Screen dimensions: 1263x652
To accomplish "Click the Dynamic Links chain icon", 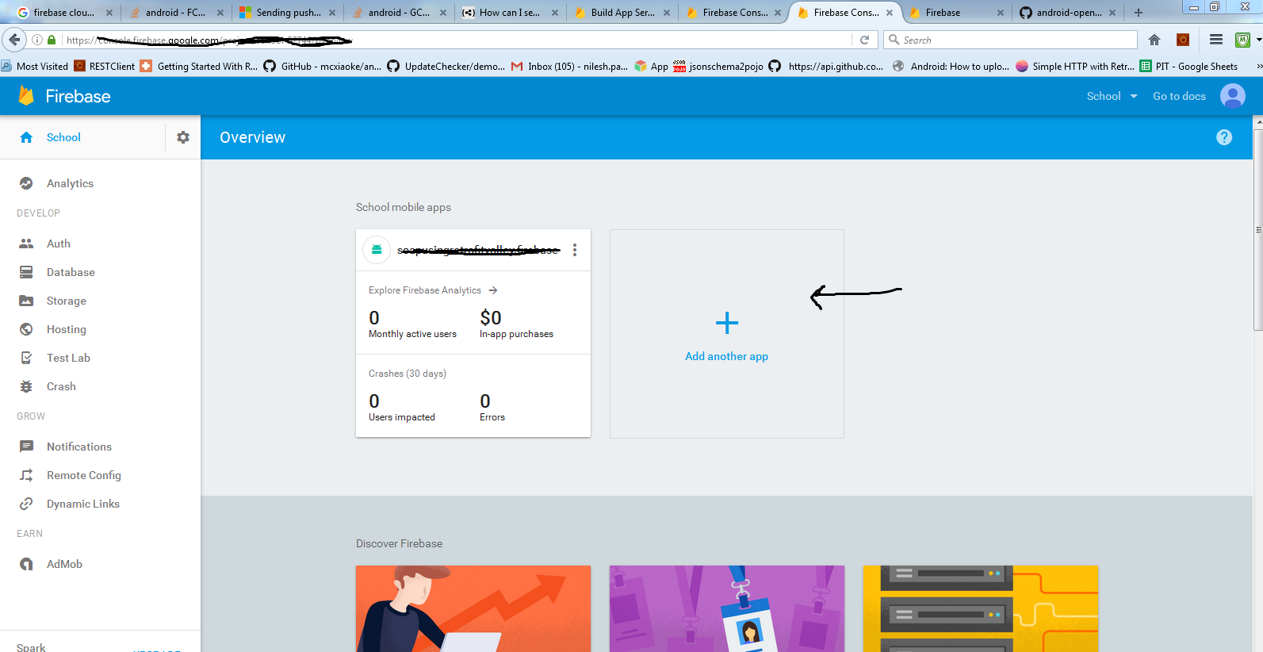I will (26, 504).
